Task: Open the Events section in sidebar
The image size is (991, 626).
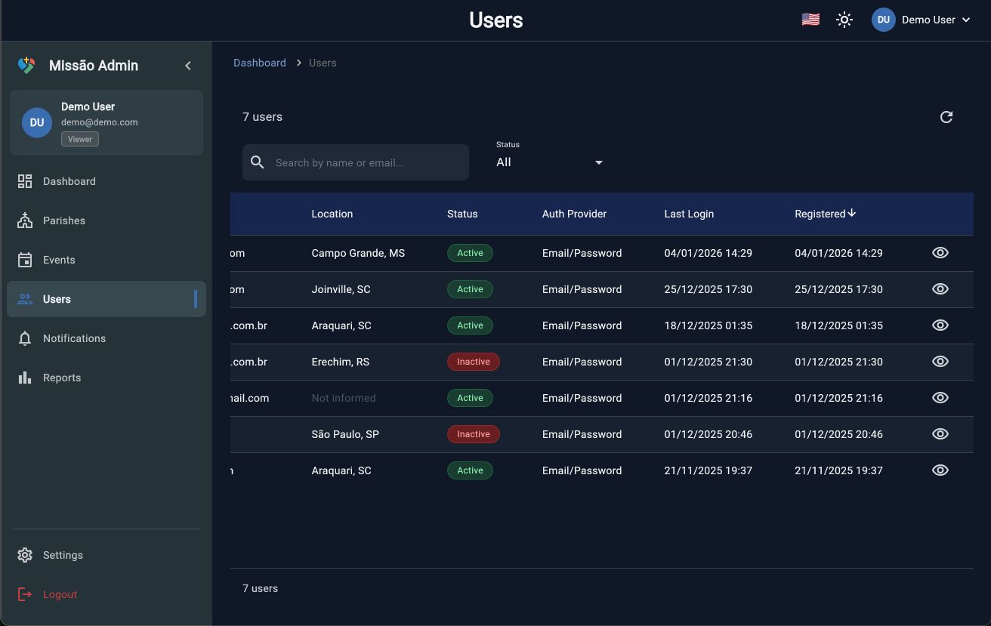Action: 59,260
